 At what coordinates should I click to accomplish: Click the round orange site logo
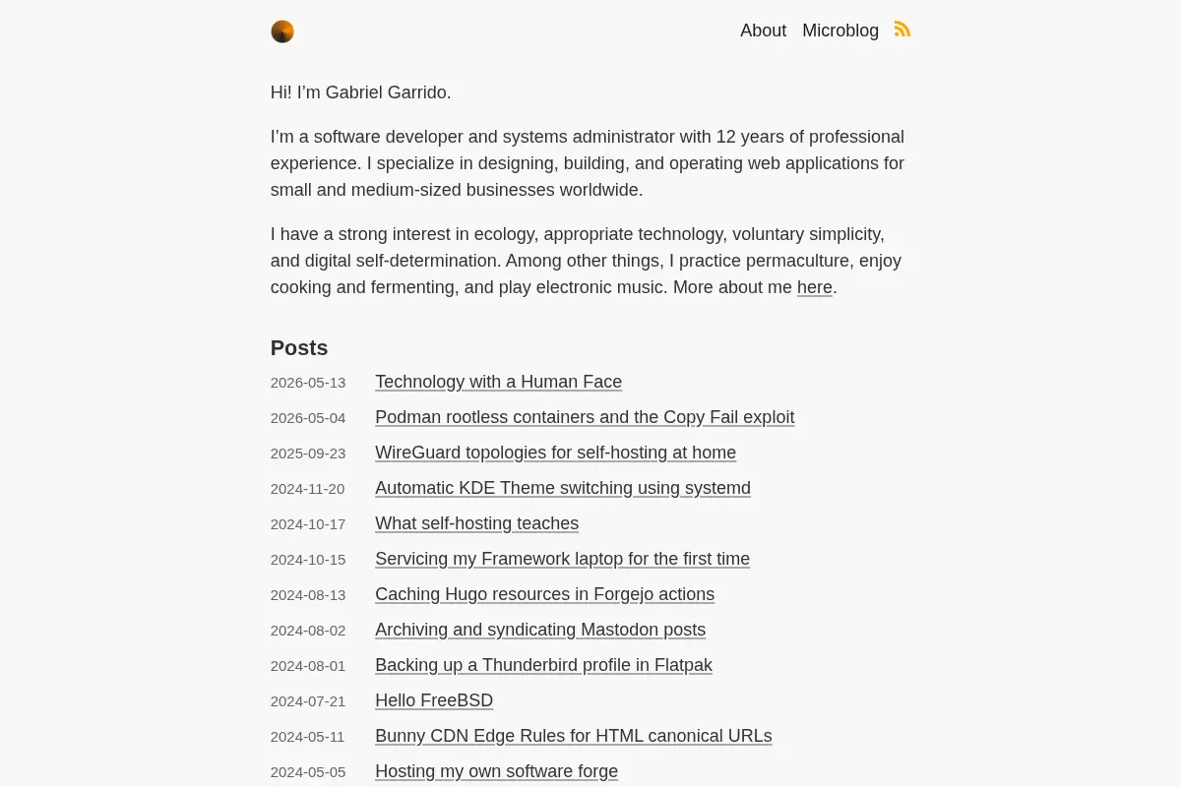(282, 31)
